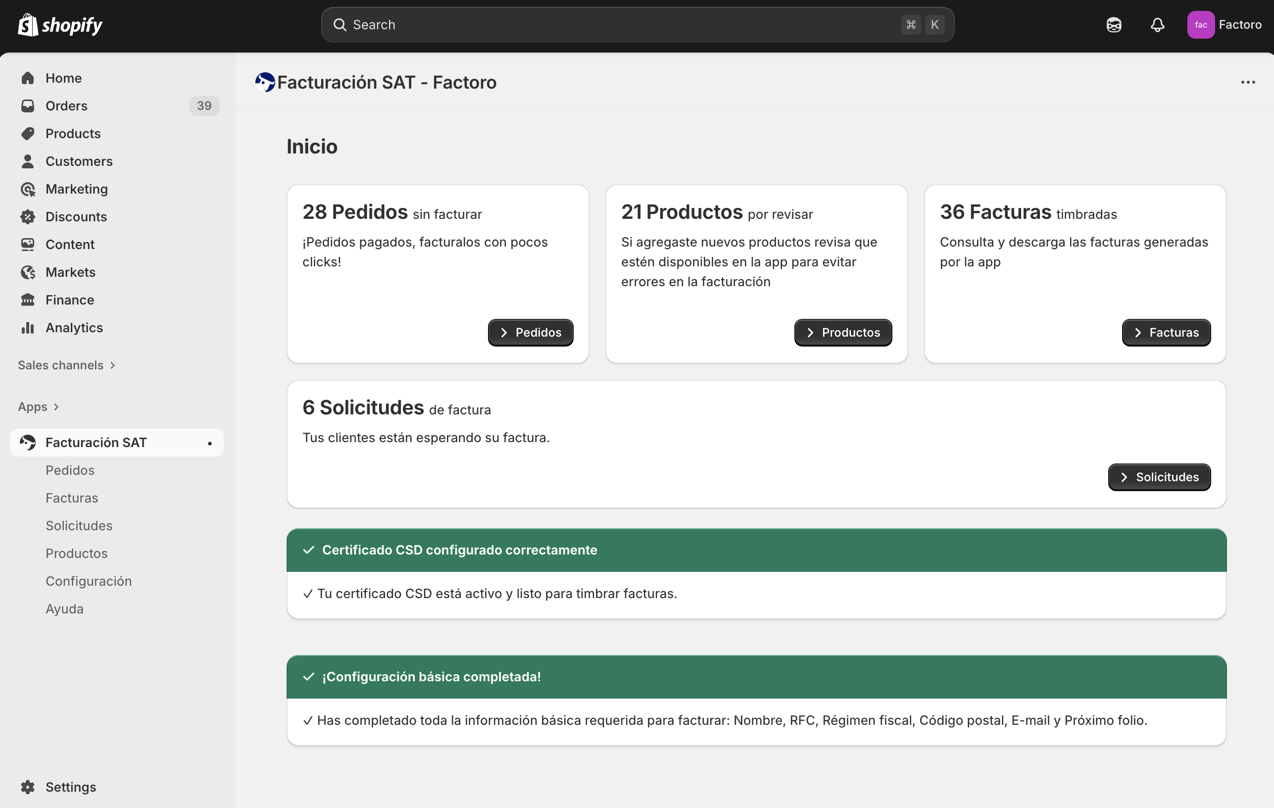Open Settings gear at bottom of sidebar
Image resolution: width=1274 pixels, height=808 pixels.
coord(28,787)
